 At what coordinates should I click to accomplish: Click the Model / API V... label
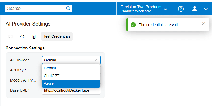pyautogui.click(x=23, y=80)
